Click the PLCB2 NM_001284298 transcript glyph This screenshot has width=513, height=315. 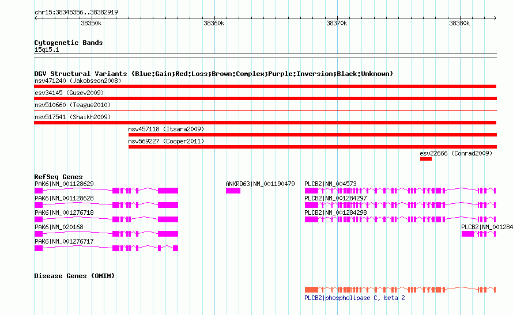point(401,219)
